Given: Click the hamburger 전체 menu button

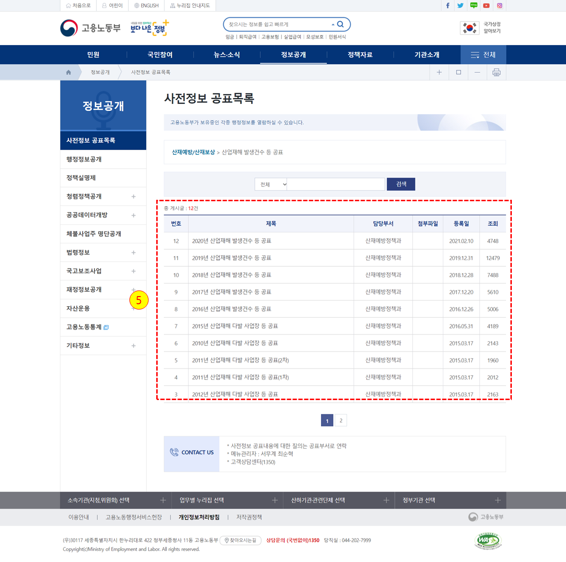Looking at the screenshot, I should (x=483, y=55).
